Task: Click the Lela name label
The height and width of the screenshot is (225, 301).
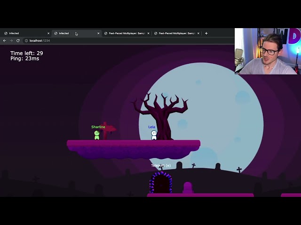Action: tap(151, 127)
